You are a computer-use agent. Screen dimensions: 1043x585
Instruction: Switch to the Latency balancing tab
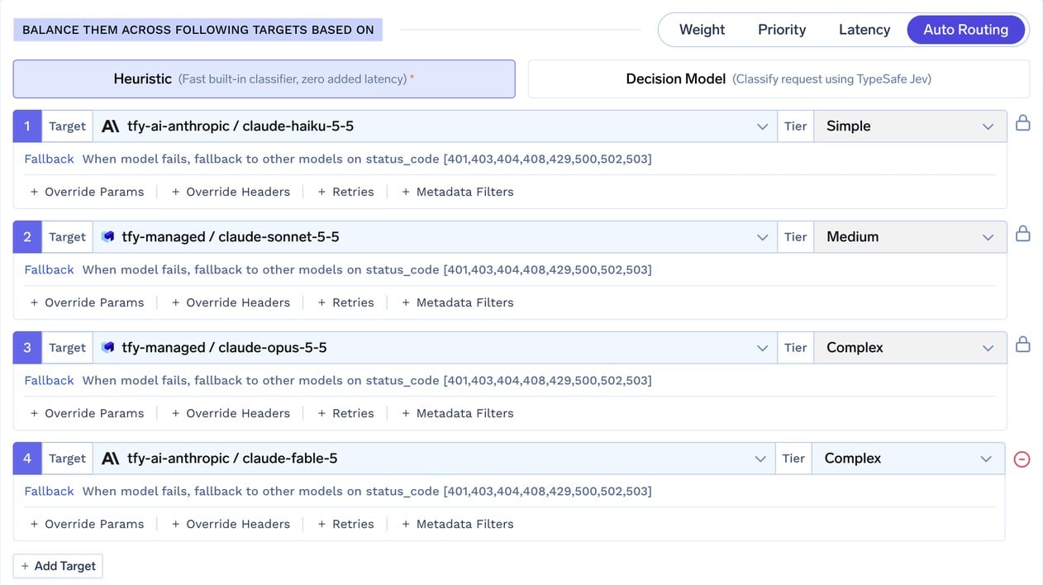tap(864, 30)
